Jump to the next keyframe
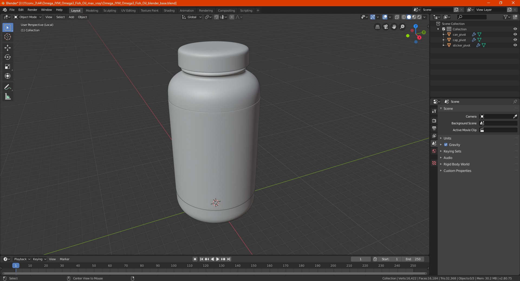 click(223, 259)
